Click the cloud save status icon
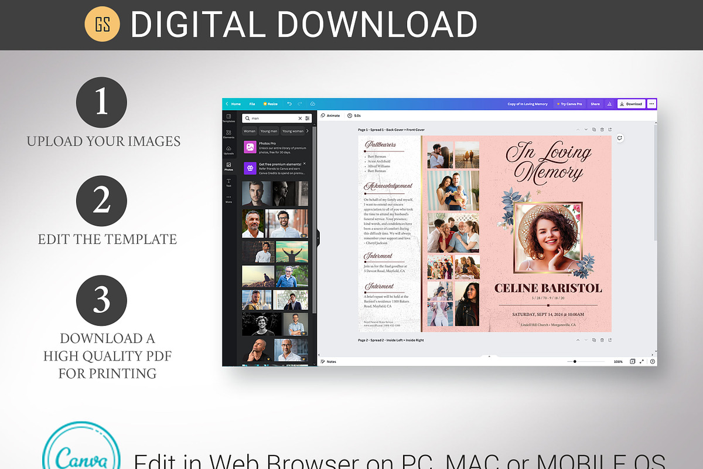The width and height of the screenshot is (703, 469). coord(312,104)
